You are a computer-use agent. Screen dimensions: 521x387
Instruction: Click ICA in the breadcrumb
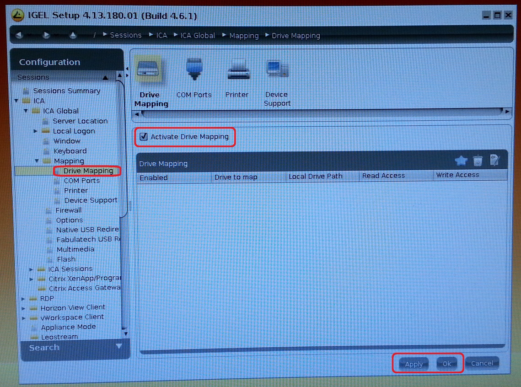point(162,35)
